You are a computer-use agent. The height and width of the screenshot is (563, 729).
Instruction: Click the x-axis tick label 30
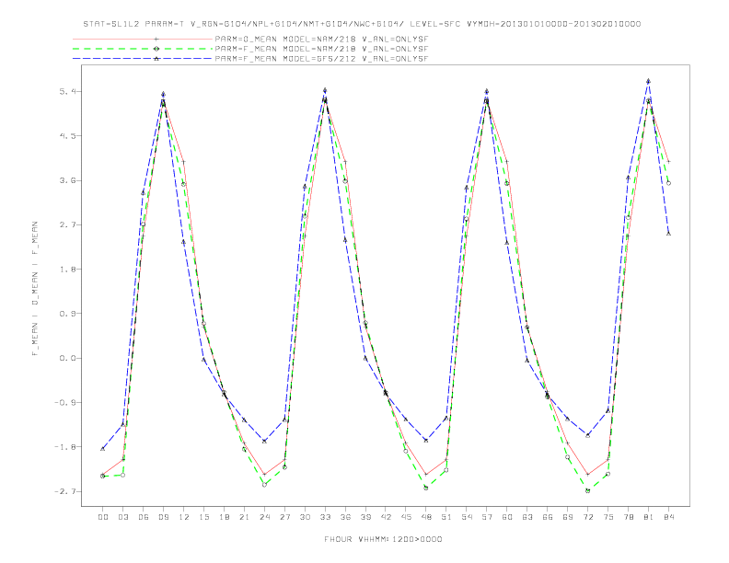tap(305, 517)
